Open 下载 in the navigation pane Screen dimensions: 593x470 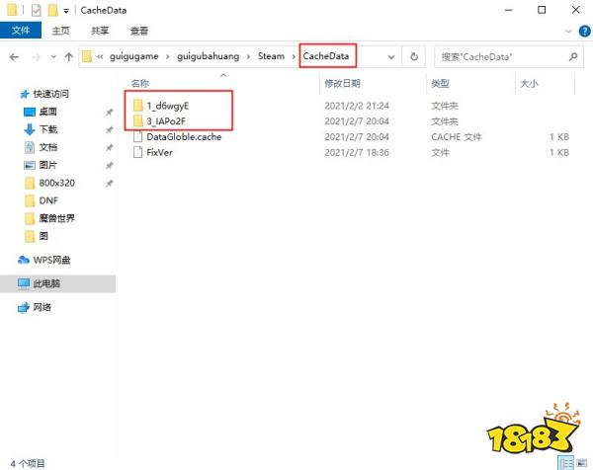[x=48, y=129]
